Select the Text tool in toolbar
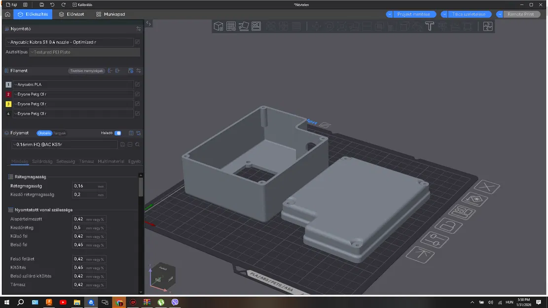 (429, 26)
